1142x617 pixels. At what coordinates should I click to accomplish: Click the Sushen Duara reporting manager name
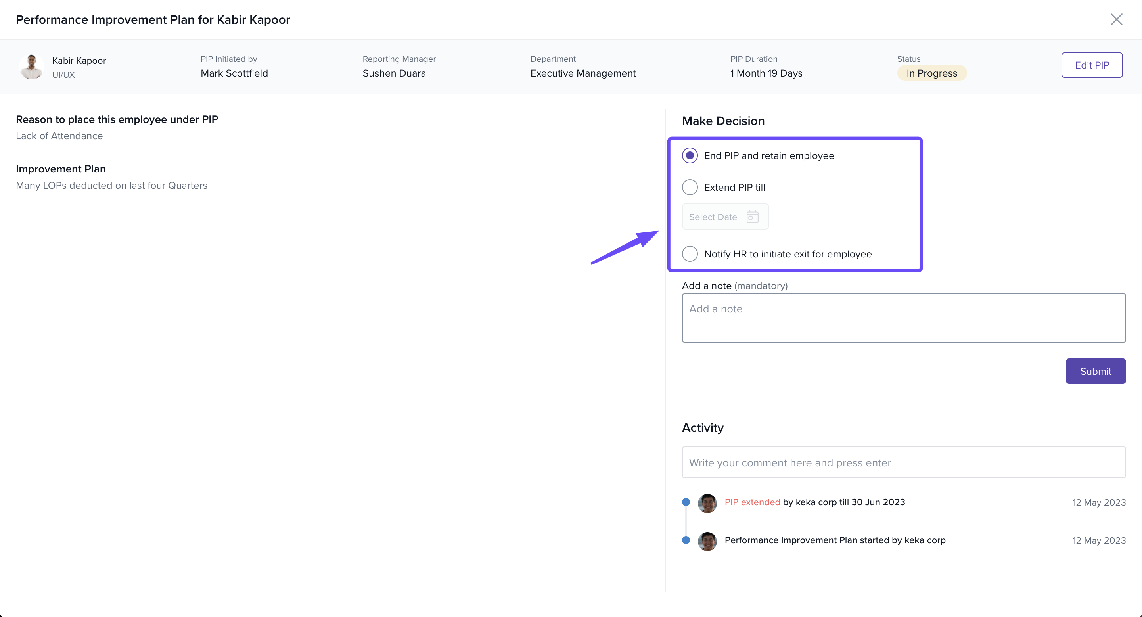tap(394, 73)
